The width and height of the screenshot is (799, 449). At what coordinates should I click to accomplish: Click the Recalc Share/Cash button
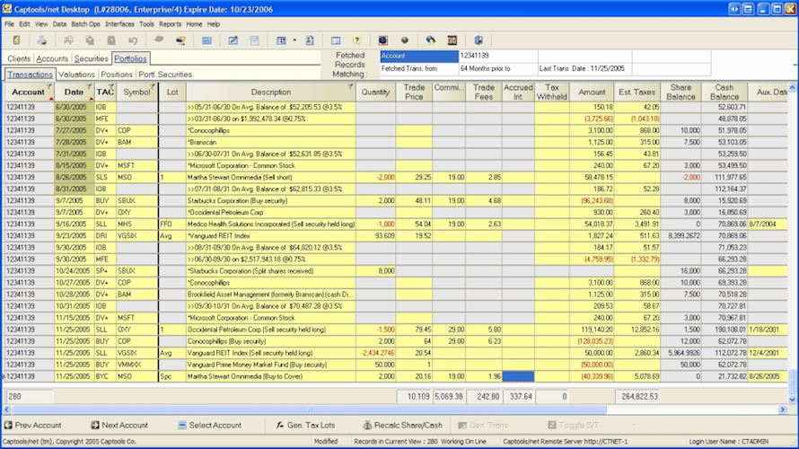[x=402, y=425]
